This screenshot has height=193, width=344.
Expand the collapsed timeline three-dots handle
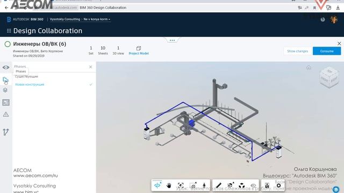[x=172, y=40]
